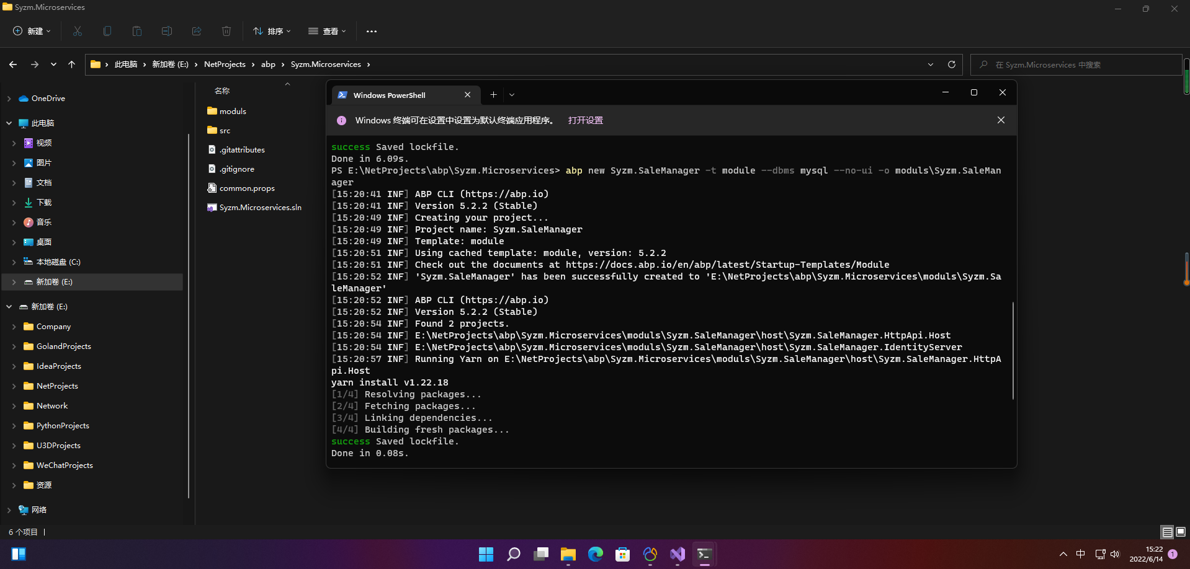Open File Explorer from taskbar
This screenshot has width=1190, height=569.
coord(568,554)
